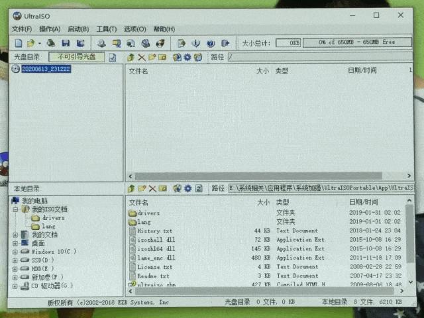Click the Save floppy disk icon
424x318 pixels.
click(x=66, y=43)
